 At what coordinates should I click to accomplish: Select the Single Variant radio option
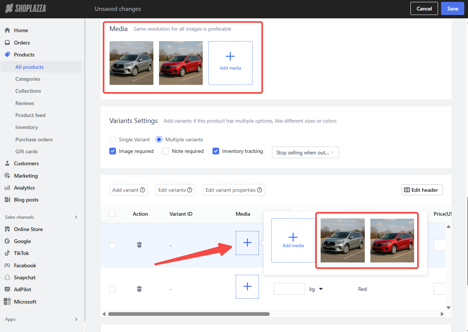coord(113,139)
